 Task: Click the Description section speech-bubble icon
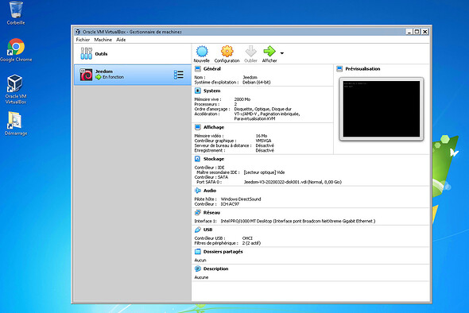[198, 269]
